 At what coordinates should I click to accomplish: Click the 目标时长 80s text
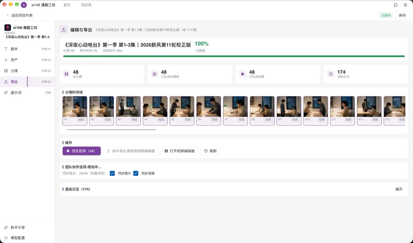[x=113, y=51]
